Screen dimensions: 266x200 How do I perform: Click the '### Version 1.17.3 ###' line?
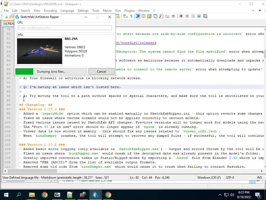(42, 109)
